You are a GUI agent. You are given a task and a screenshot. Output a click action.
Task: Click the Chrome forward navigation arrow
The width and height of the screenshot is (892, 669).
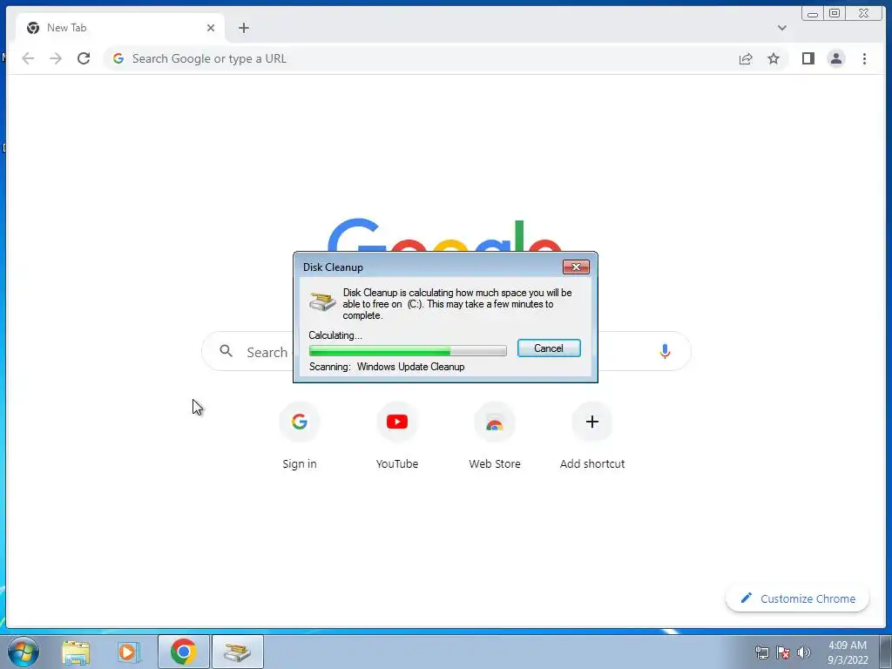[56, 58]
